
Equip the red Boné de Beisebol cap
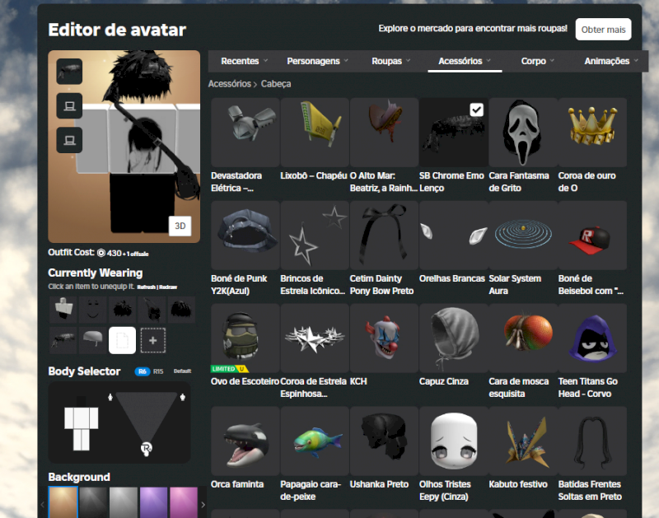pyautogui.click(x=592, y=236)
